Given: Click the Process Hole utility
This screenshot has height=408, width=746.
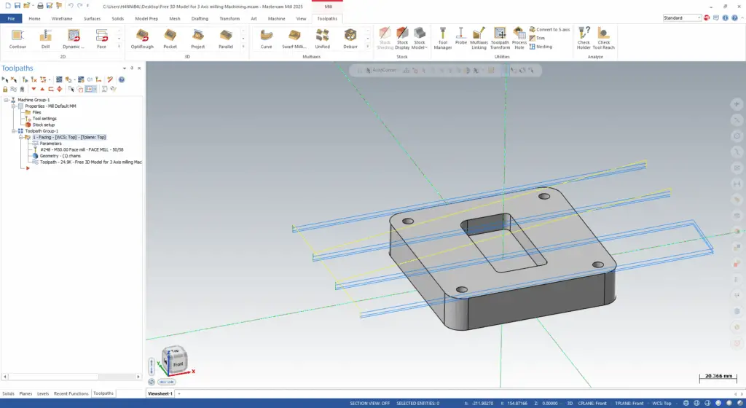Looking at the screenshot, I should (x=519, y=38).
